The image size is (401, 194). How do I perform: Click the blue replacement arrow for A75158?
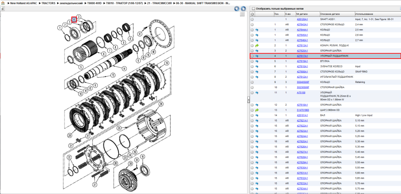pos(257,93)
